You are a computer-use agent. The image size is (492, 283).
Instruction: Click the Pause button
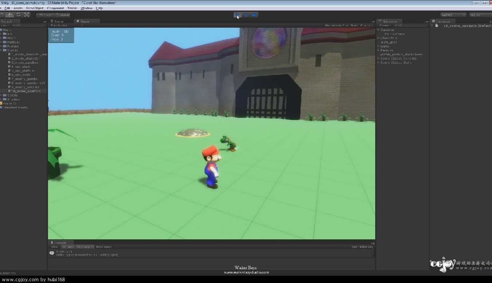tap(246, 15)
